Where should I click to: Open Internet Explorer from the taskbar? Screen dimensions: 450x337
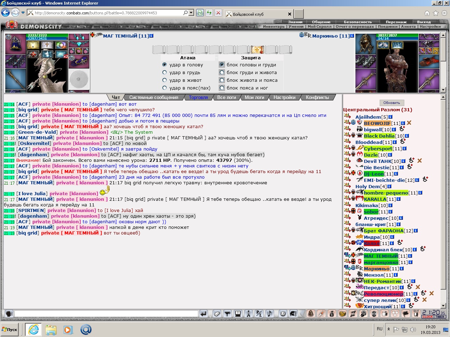pyautogui.click(x=34, y=330)
